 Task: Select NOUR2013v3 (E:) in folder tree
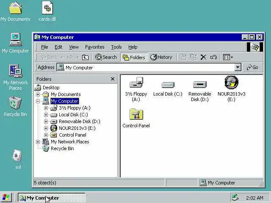pyautogui.click(x=77, y=128)
